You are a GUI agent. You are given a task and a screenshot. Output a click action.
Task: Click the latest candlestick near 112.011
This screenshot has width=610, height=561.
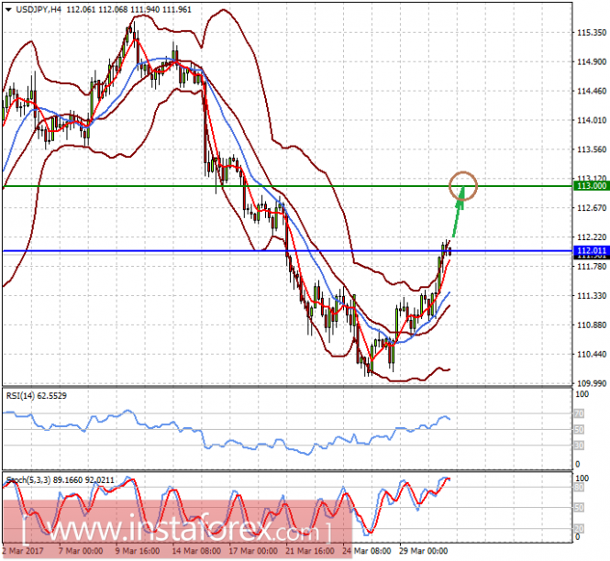tap(449, 247)
